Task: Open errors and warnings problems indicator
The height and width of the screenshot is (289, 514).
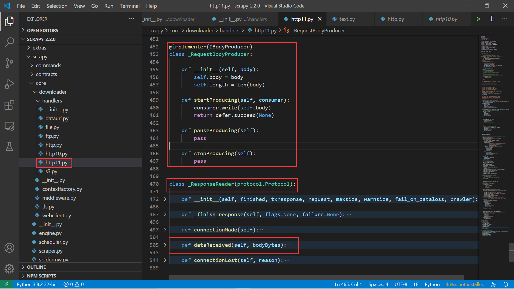Action: coord(74,284)
